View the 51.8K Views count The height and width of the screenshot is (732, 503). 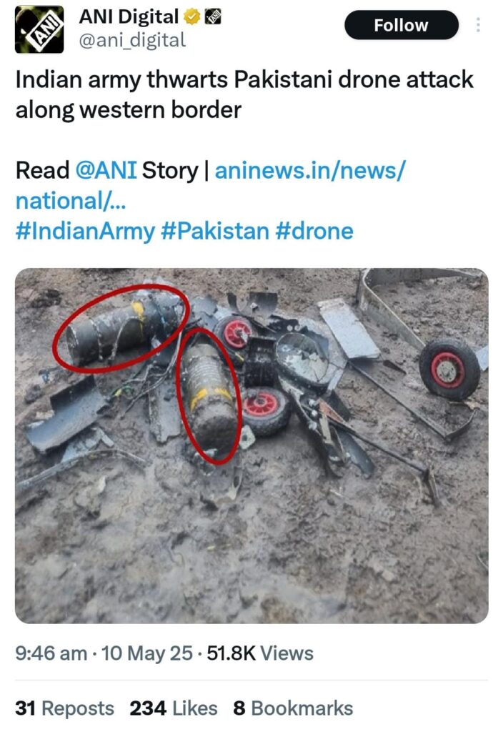[260, 653]
